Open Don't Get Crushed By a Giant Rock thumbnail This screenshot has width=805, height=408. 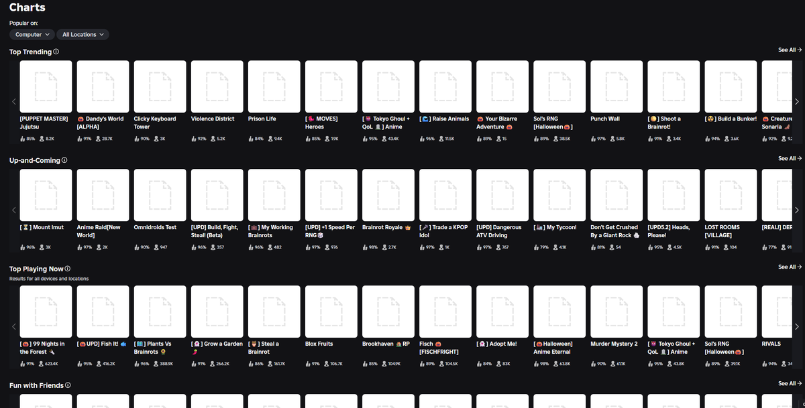616,195
